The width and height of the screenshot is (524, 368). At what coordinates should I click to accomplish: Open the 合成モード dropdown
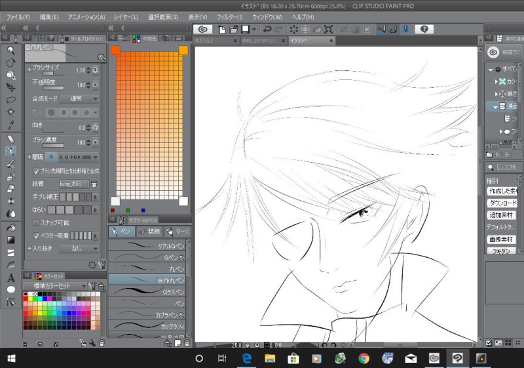(79, 98)
